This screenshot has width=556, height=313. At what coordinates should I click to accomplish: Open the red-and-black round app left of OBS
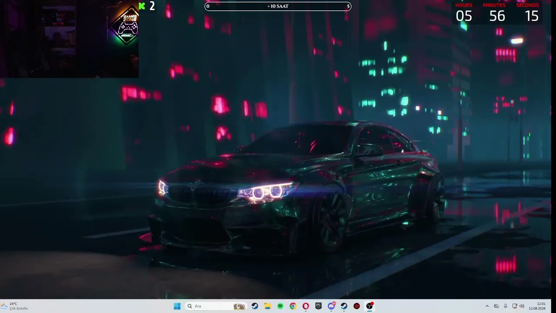coord(357,306)
